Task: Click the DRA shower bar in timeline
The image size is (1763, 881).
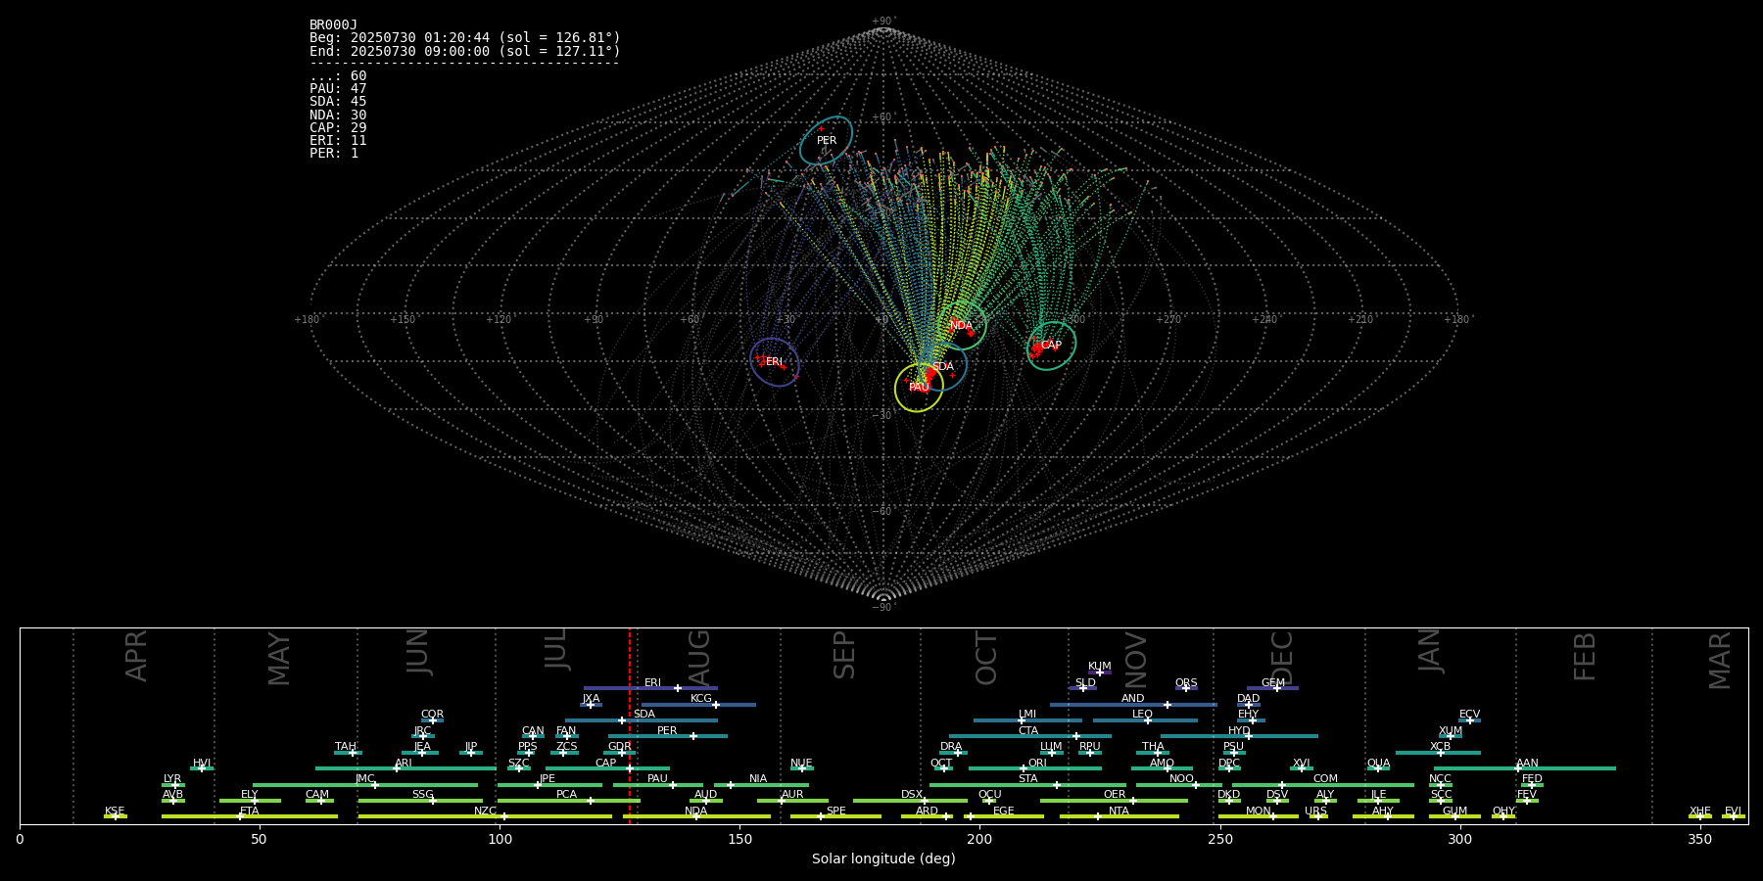Action: [x=953, y=753]
